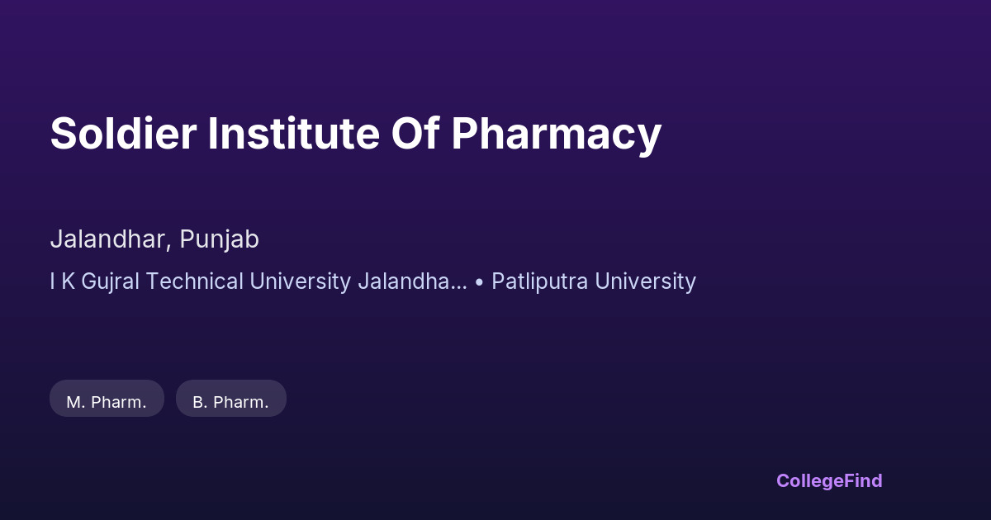Open I K Gujral Technical University link

pos(258,281)
